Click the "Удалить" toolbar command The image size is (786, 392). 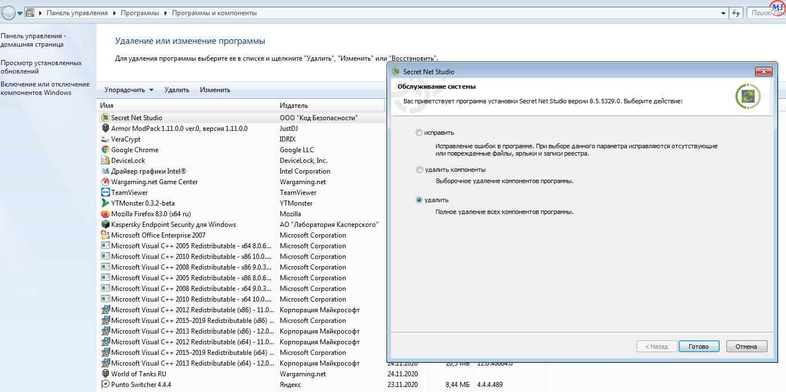point(177,90)
